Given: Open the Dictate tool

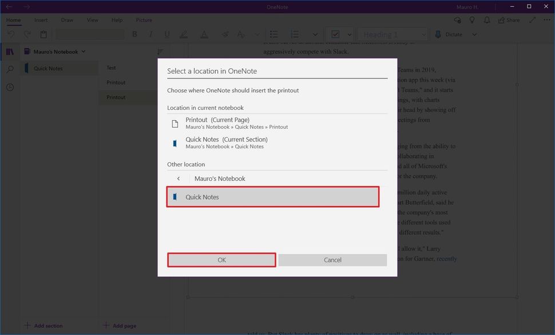Looking at the screenshot, I should point(450,34).
